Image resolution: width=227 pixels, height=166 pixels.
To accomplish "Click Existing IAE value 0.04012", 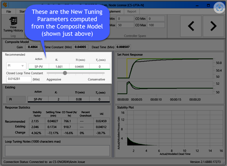I will 101,127.
